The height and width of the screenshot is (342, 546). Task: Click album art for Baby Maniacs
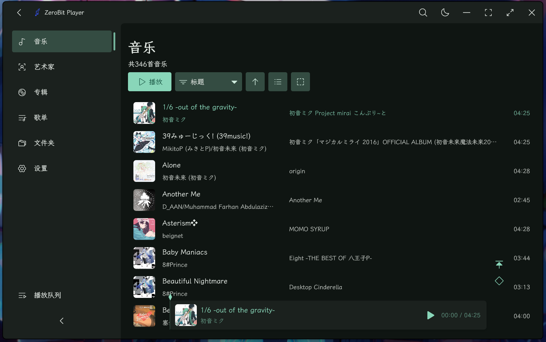click(x=144, y=258)
